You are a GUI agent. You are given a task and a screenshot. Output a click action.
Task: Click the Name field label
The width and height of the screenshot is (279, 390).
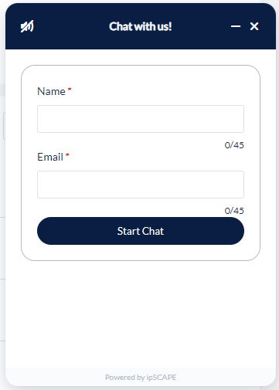coord(51,91)
